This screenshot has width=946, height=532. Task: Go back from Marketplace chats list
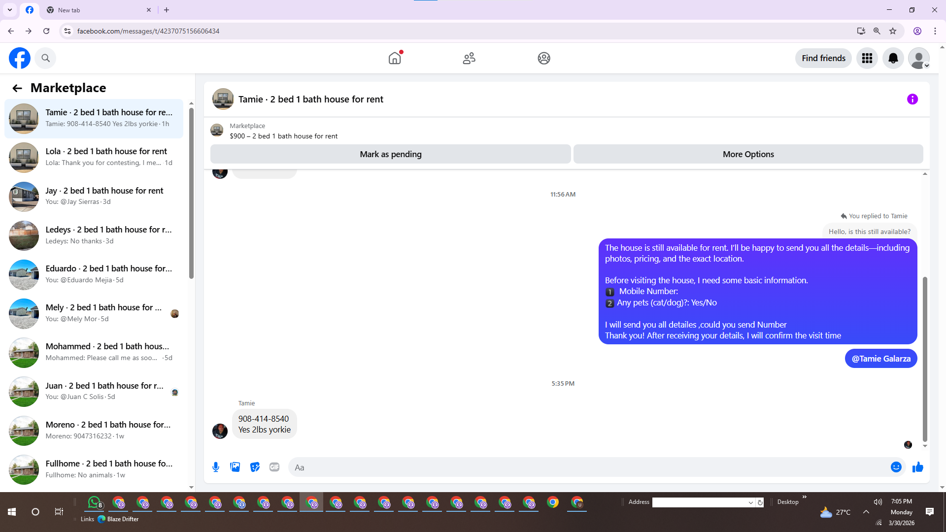17,88
